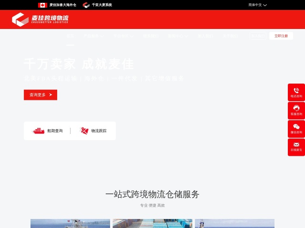Click the 一站式跨境物流仓储服务 heading
Screen dimensions: 305x228
152,194
